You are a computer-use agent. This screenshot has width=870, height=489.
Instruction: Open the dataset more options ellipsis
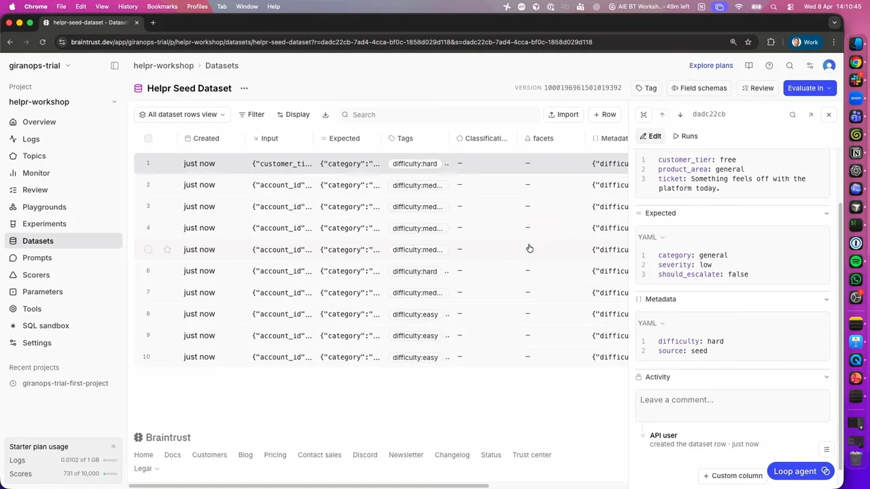(244, 88)
